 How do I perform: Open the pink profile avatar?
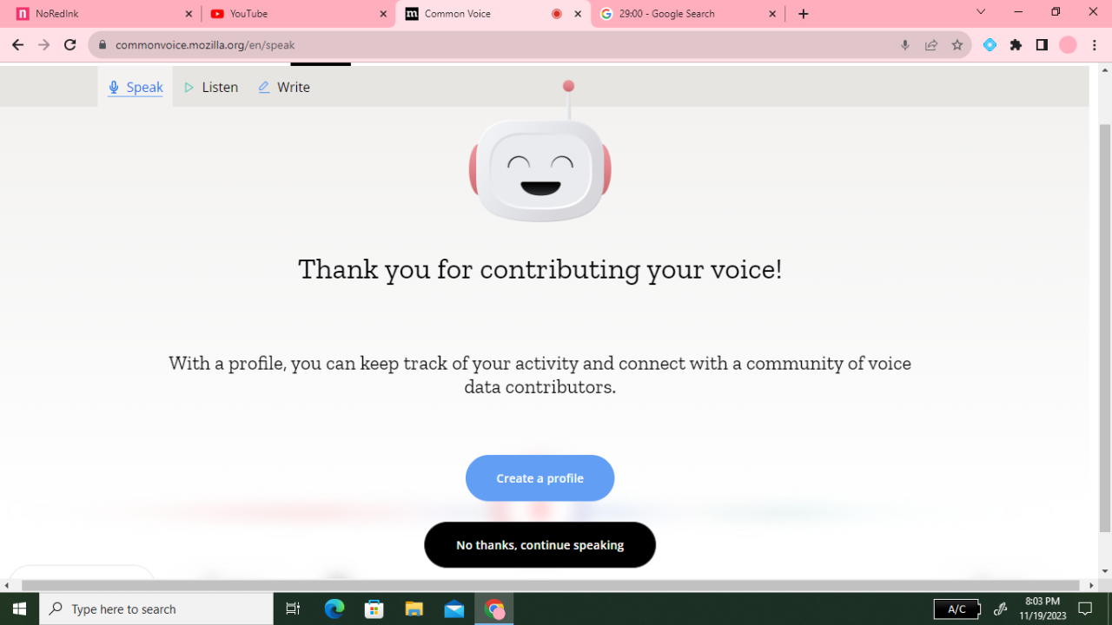pos(1068,45)
